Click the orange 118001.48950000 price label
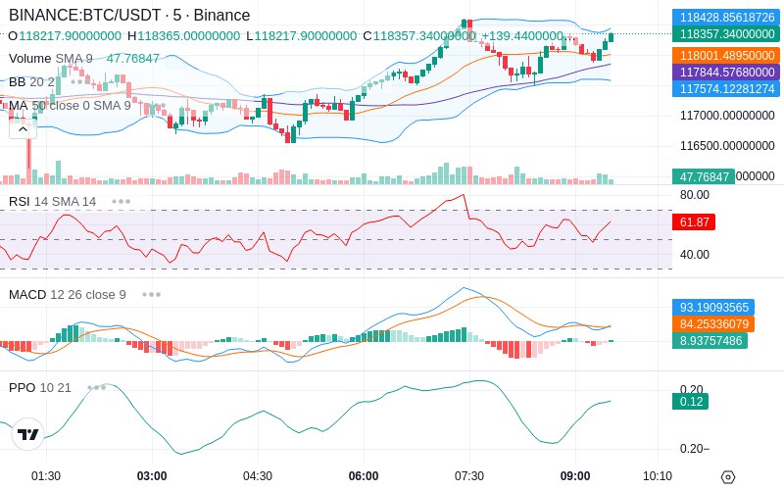The height and width of the screenshot is (490, 784). click(726, 55)
